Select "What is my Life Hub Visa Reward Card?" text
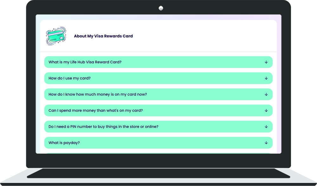This screenshot has width=317, height=186. point(85,62)
